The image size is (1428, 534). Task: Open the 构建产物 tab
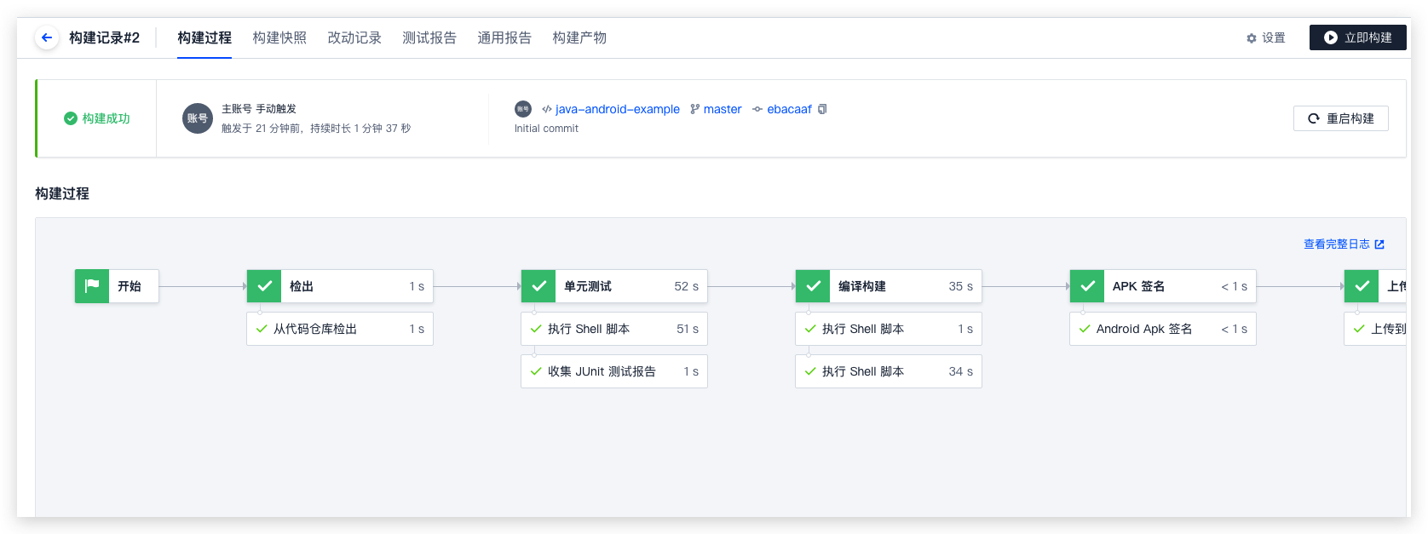pyautogui.click(x=579, y=37)
